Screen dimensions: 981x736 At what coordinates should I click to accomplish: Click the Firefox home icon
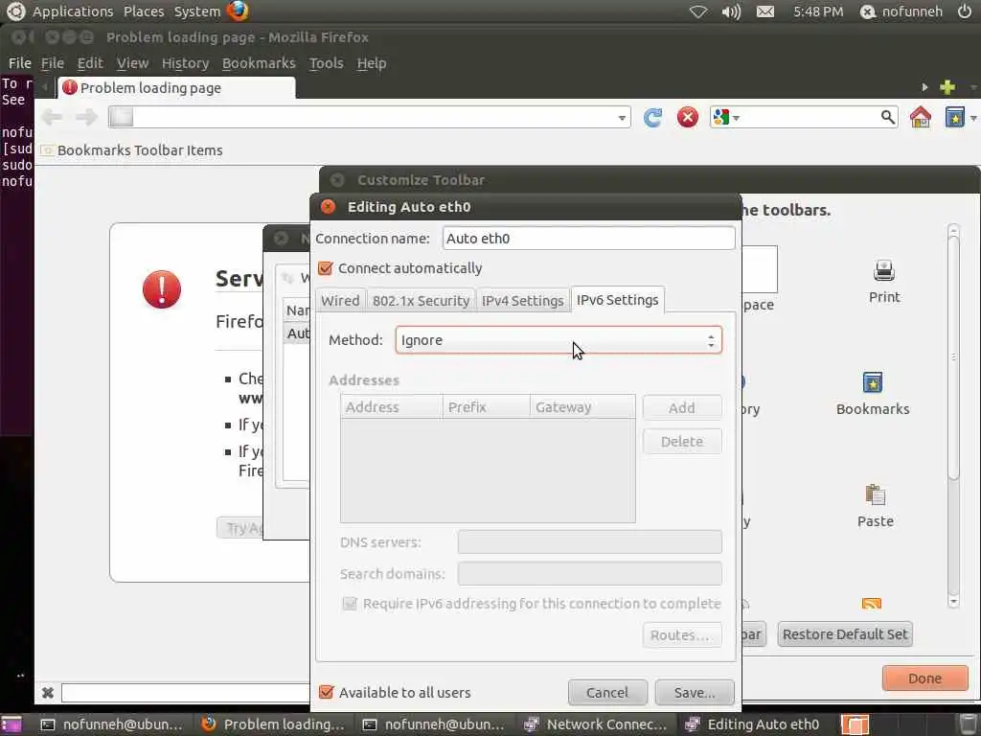(x=920, y=117)
